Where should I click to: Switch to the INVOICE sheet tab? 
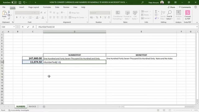pyautogui.click(x=32, y=106)
